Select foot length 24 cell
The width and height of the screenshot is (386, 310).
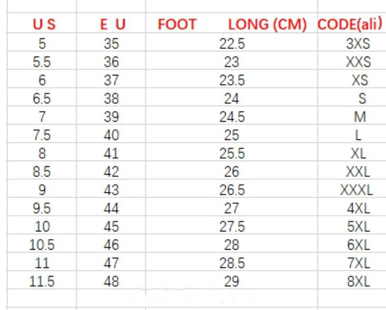tap(232, 99)
